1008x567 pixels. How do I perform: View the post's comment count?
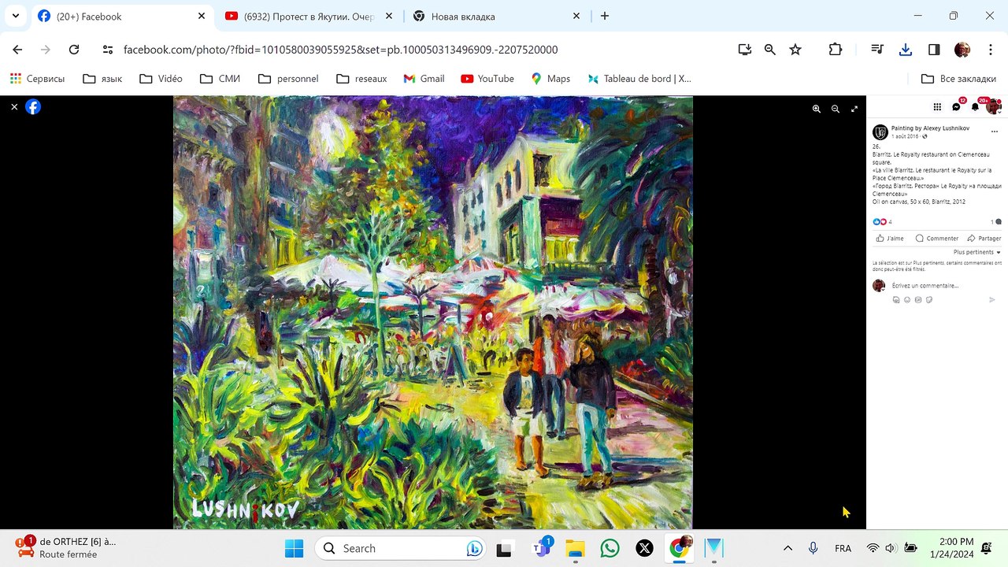pyautogui.click(x=995, y=222)
